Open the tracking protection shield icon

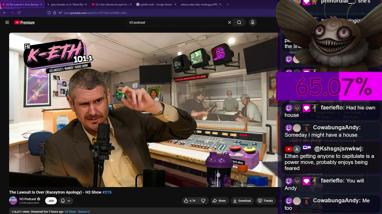click(x=49, y=13)
